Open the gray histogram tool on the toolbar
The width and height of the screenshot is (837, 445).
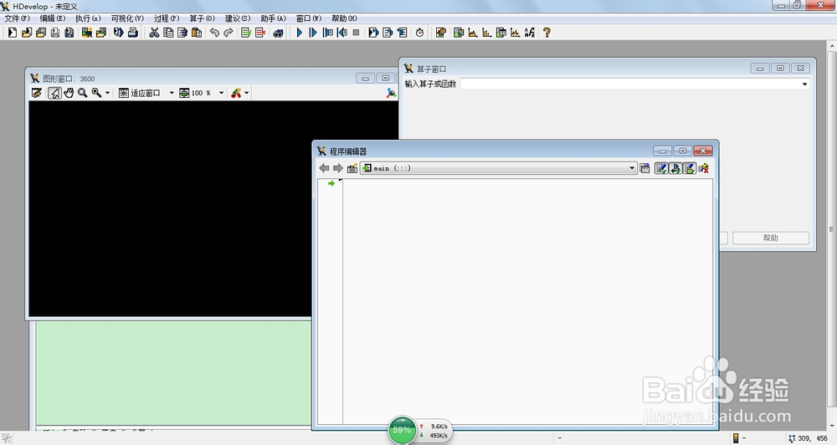472,33
